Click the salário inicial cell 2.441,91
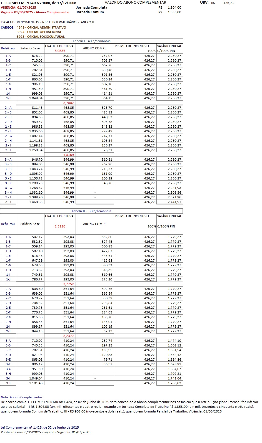The height and width of the screenshot is (443, 262). 174,202
